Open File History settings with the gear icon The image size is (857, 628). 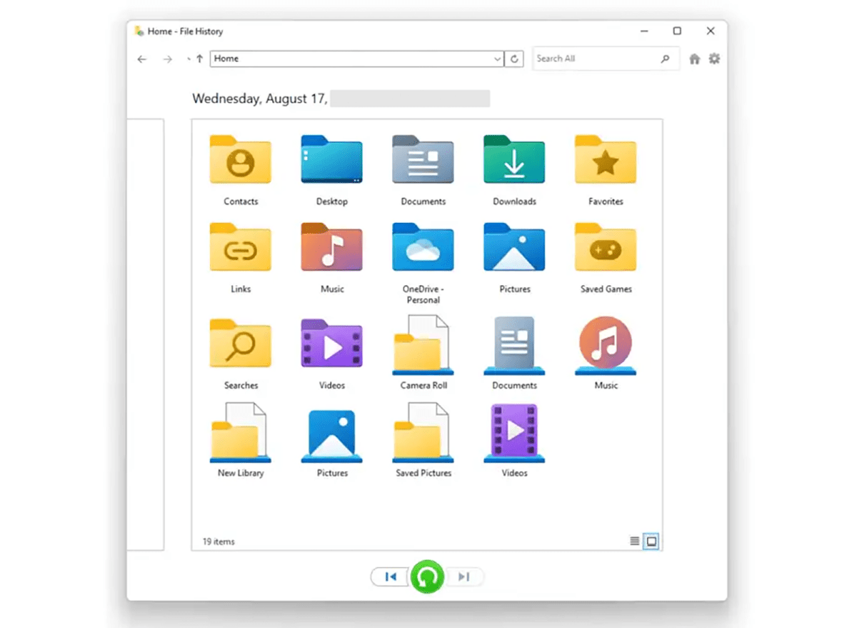pyautogui.click(x=714, y=59)
